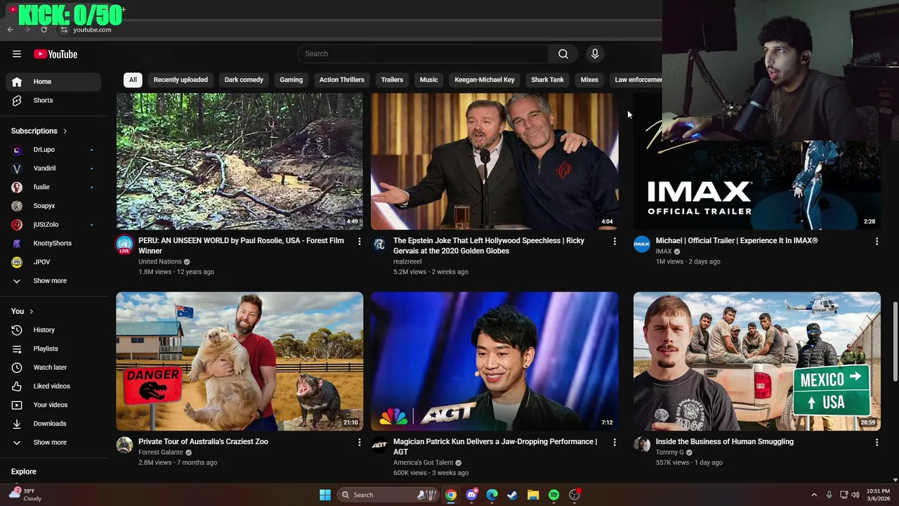Select the Recently uploaded chip
Image resolution: width=899 pixels, height=506 pixels.
pos(181,80)
